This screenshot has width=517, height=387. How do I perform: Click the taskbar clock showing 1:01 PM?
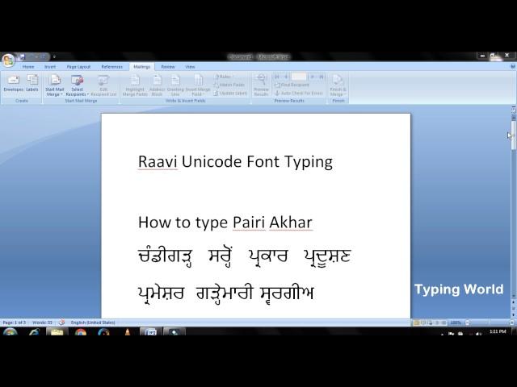click(x=498, y=331)
